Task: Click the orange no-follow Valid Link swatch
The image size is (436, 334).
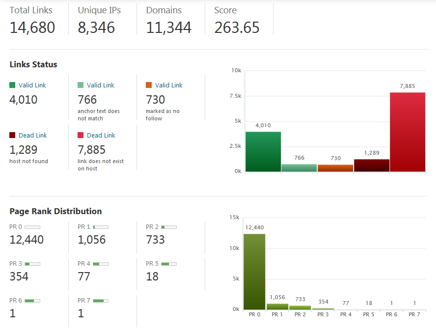Action: pos(149,85)
